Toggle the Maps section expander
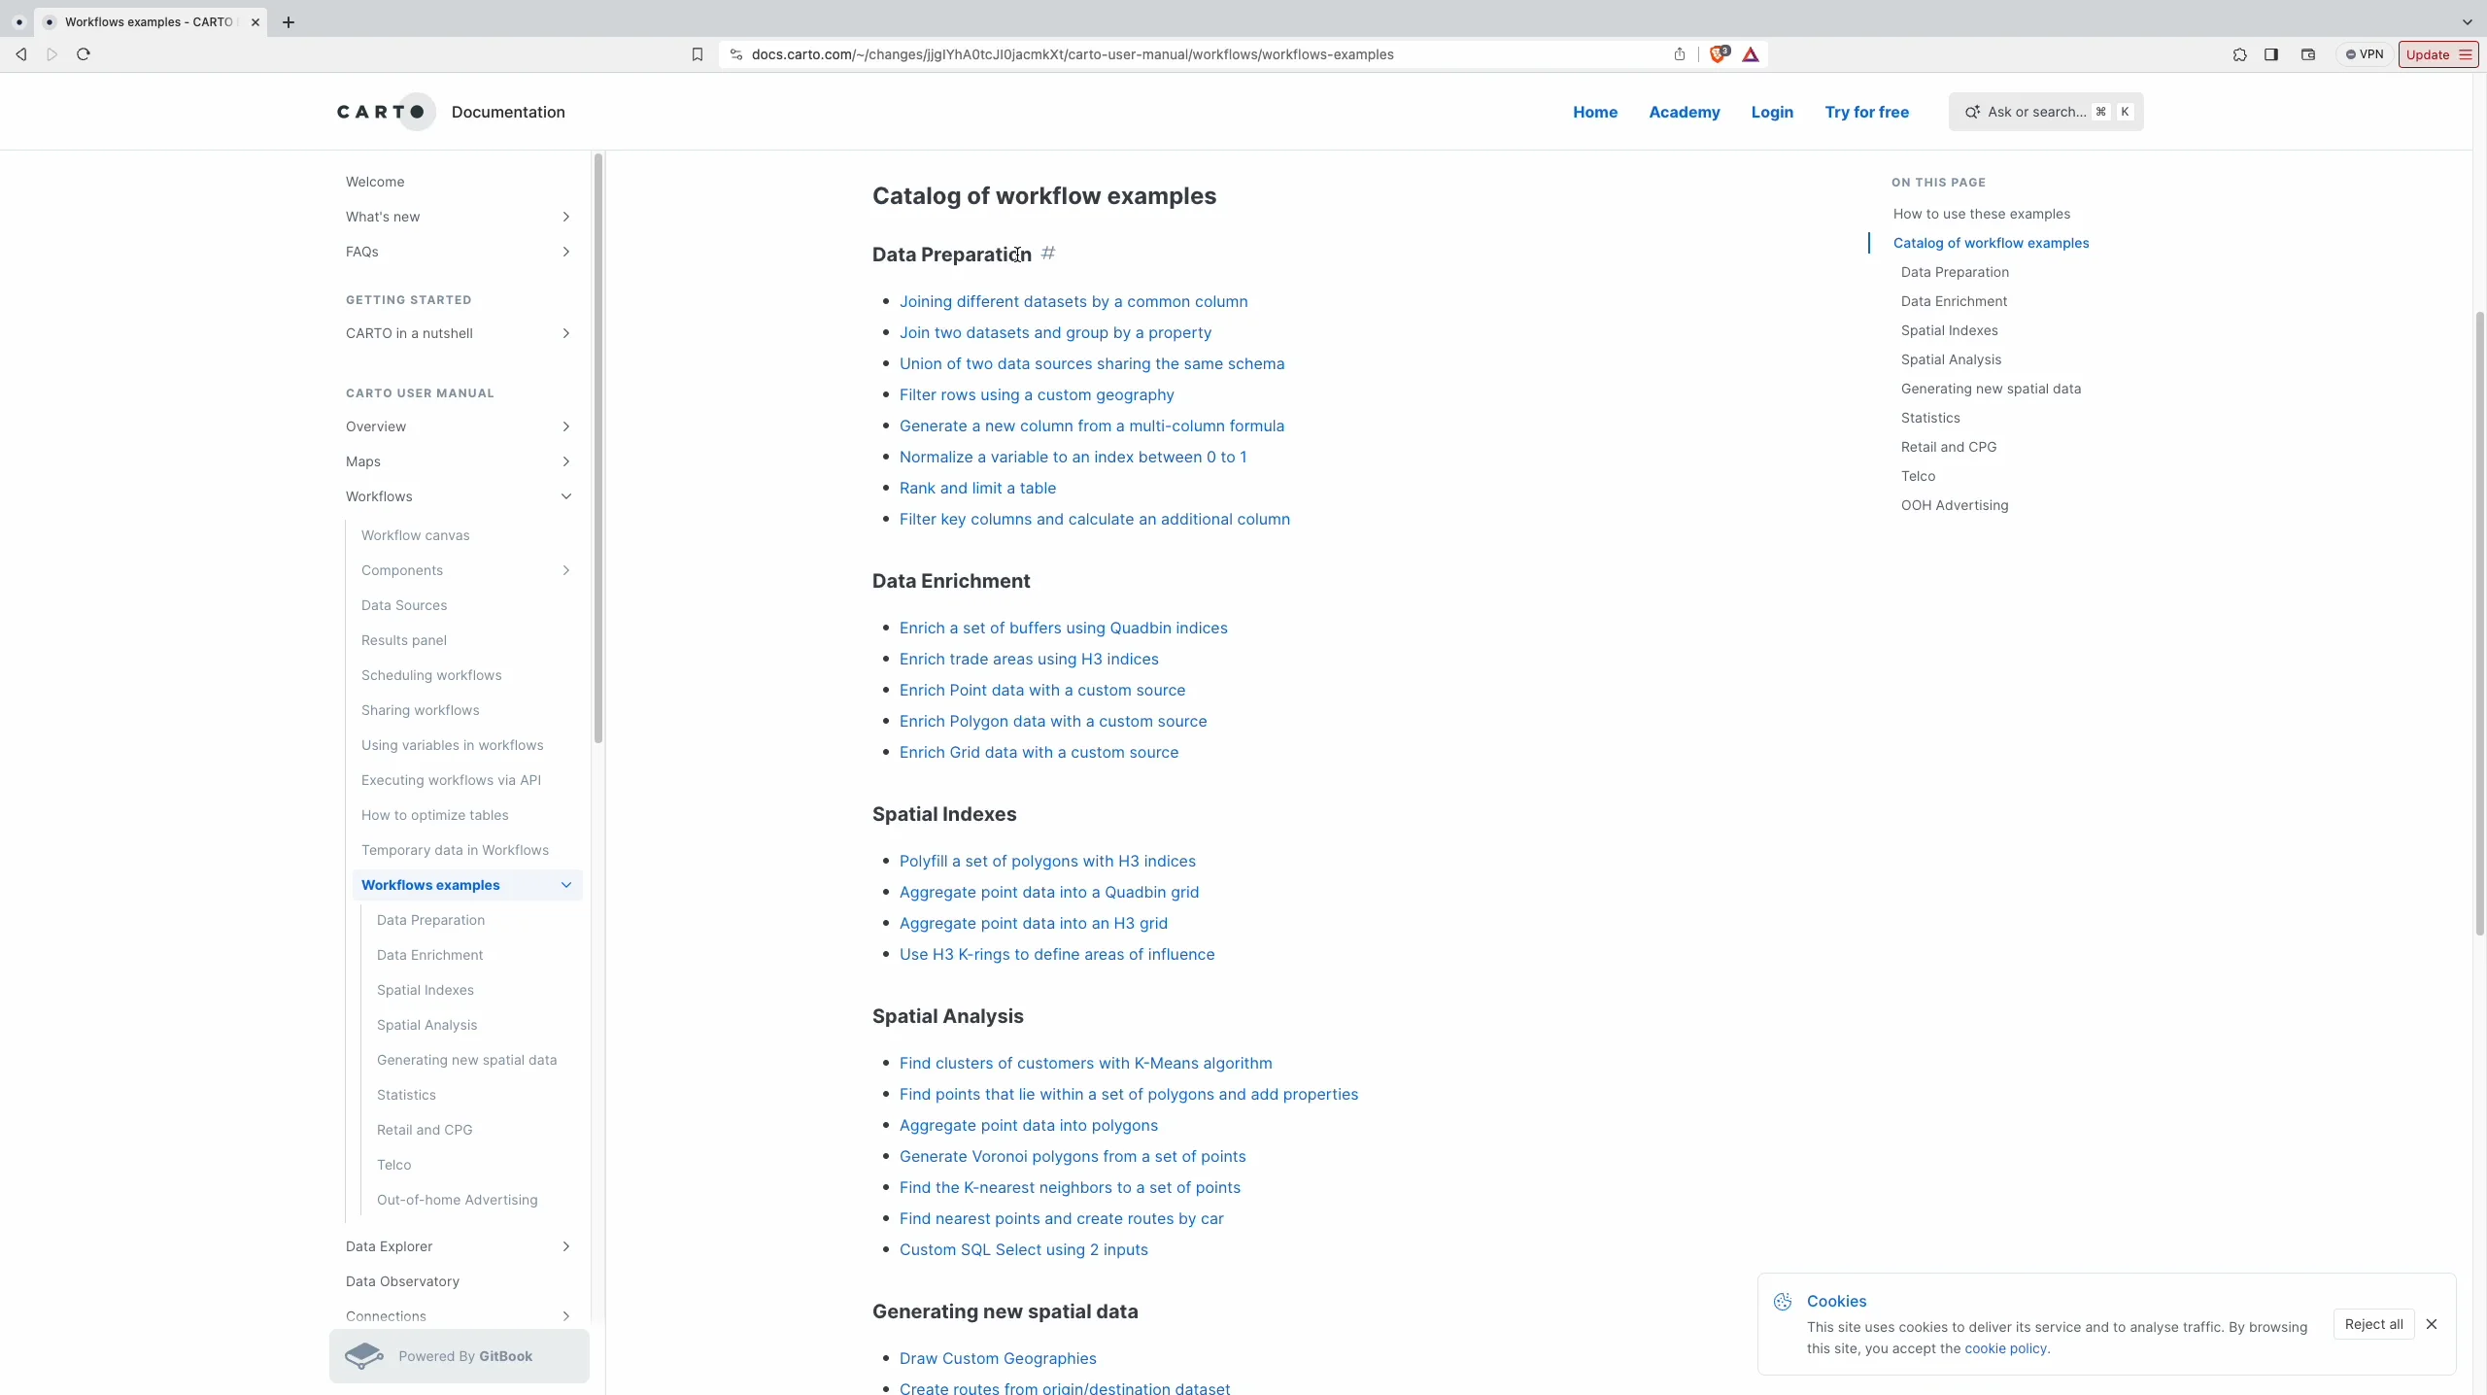Screen dimensions: 2487x1395 tap(565, 461)
